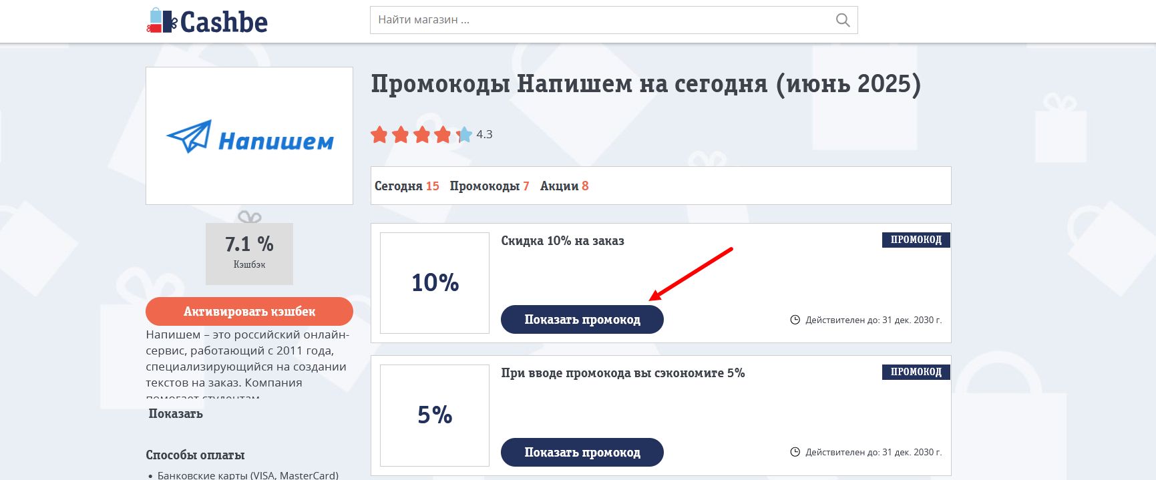The height and width of the screenshot is (480, 1156).
Task: Click the Cashbe logo
Action: point(207,21)
